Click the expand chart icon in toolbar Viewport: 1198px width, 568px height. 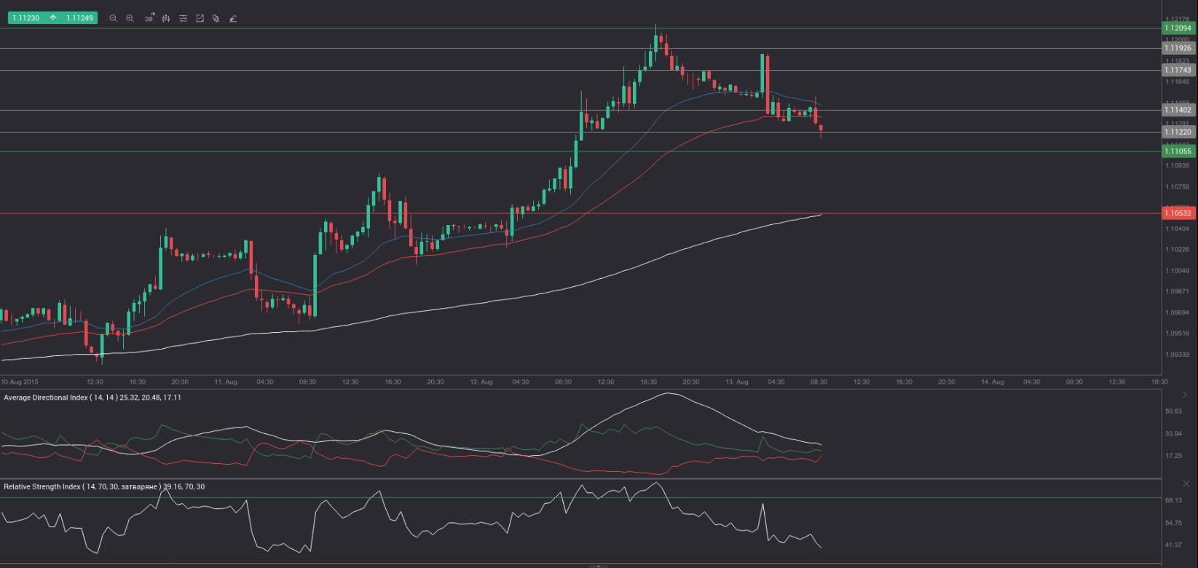click(200, 18)
